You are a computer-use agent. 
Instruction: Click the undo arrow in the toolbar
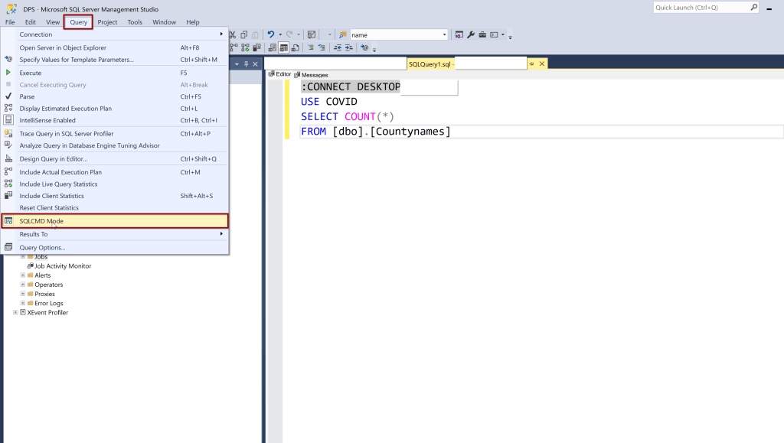[270, 34]
